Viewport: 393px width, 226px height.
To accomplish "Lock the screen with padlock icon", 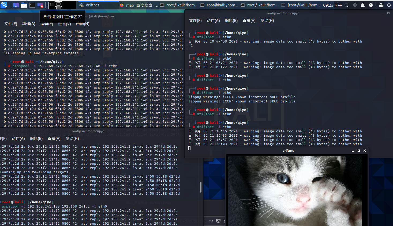I will (381, 5).
